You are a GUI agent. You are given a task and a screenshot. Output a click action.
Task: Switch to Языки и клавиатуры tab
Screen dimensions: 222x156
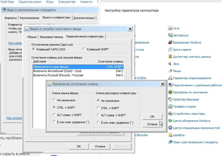[56, 17]
